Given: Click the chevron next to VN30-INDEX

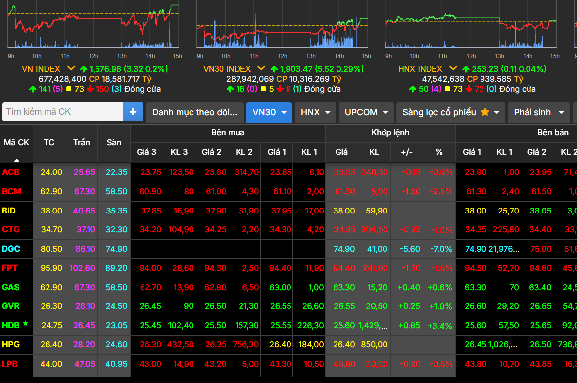Looking at the screenshot, I should tap(261, 68).
